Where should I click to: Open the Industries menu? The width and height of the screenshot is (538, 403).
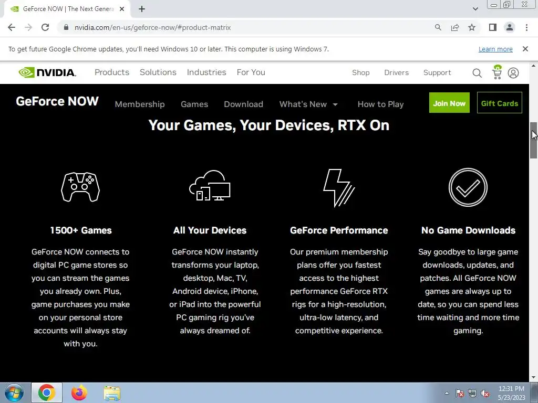(206, 72)
